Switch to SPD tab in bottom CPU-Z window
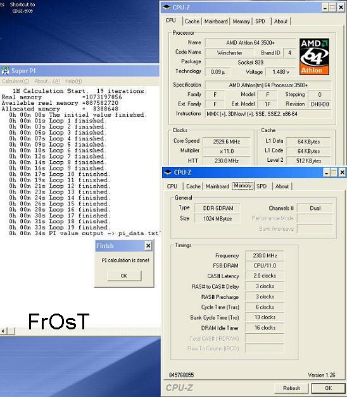 262,186
